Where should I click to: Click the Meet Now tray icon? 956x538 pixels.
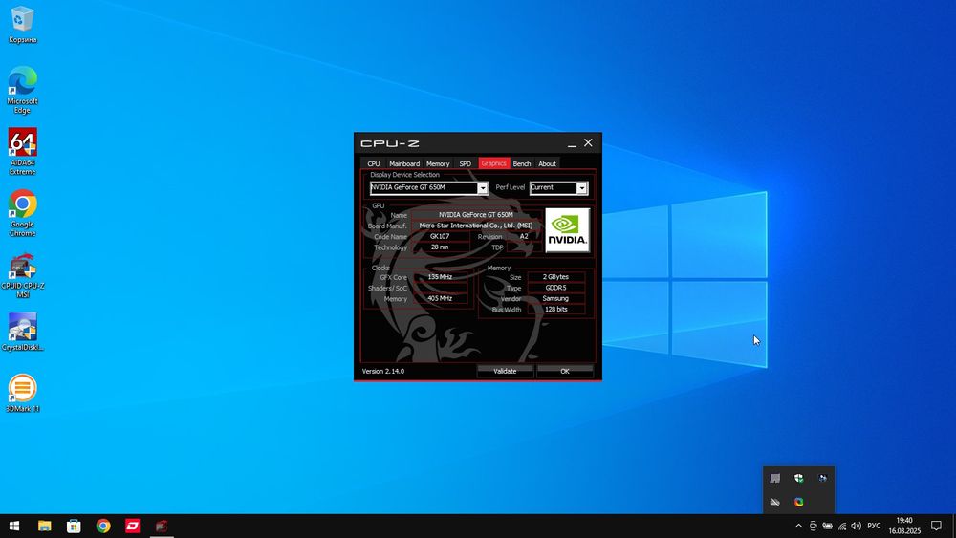814,526
